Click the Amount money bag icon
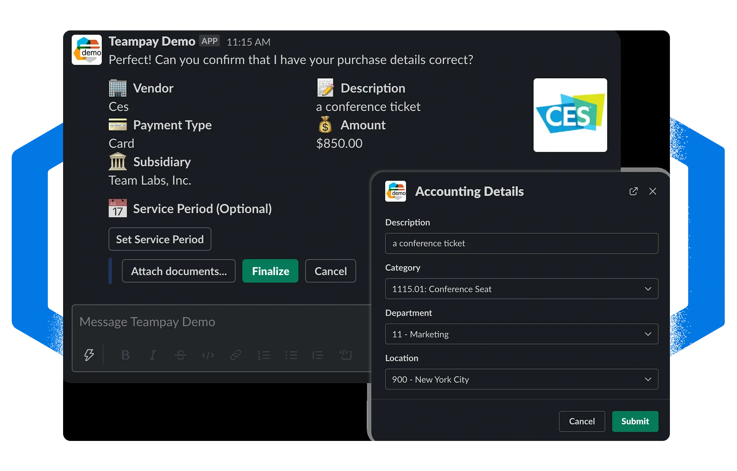Viewport: 737px width, 471px height. click(x=325, y=125)
